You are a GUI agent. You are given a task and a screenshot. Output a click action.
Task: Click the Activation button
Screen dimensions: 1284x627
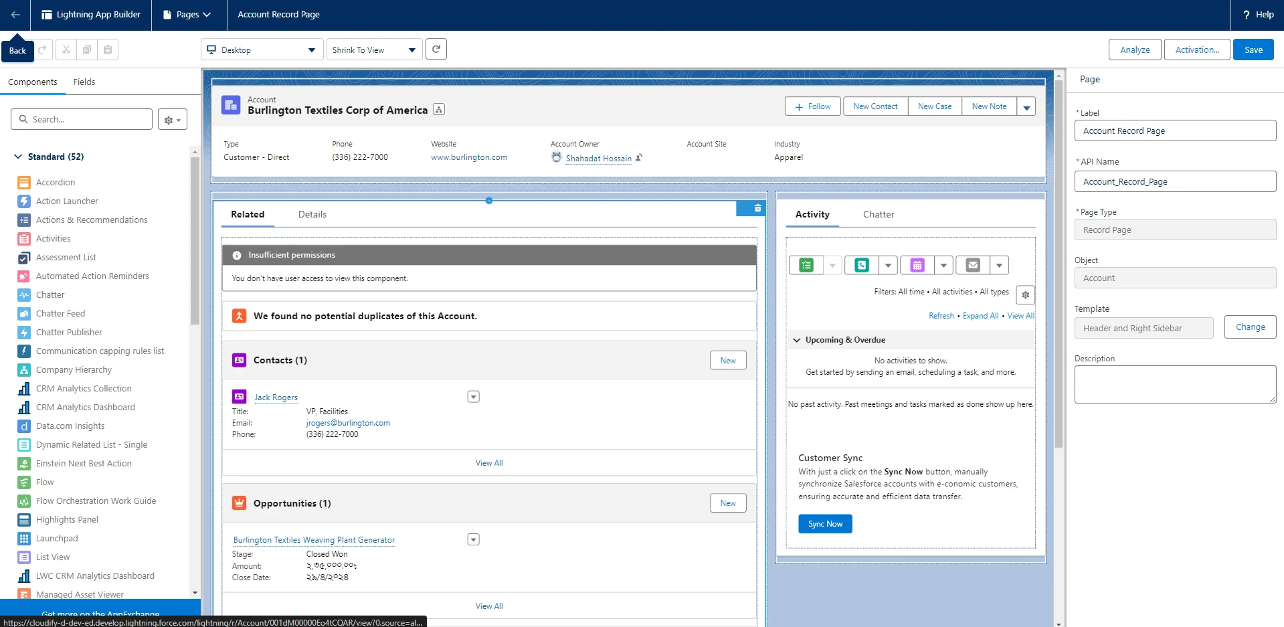point(1197,50)
